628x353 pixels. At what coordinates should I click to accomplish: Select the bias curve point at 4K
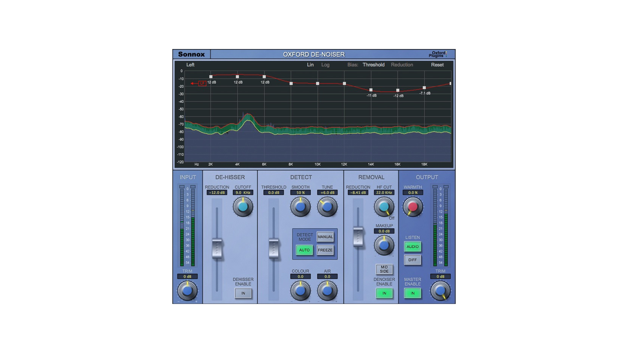[237, 77]
